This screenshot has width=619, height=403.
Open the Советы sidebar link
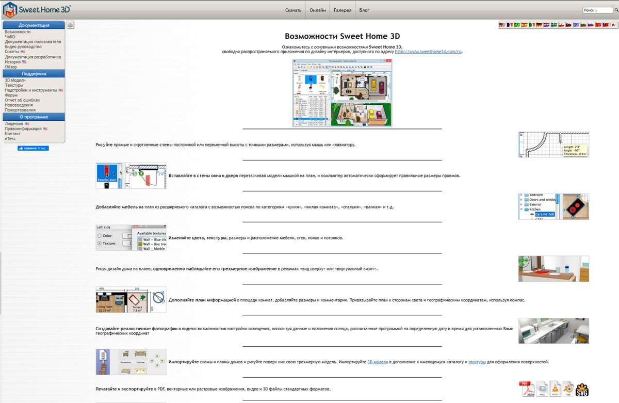click(x=12, y=52)
